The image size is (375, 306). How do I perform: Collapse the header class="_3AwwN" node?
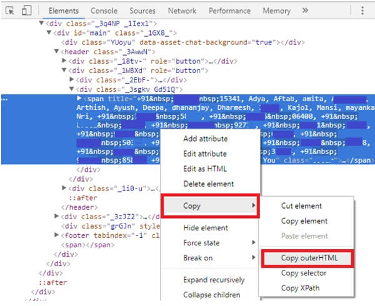[x=56, y=51]
